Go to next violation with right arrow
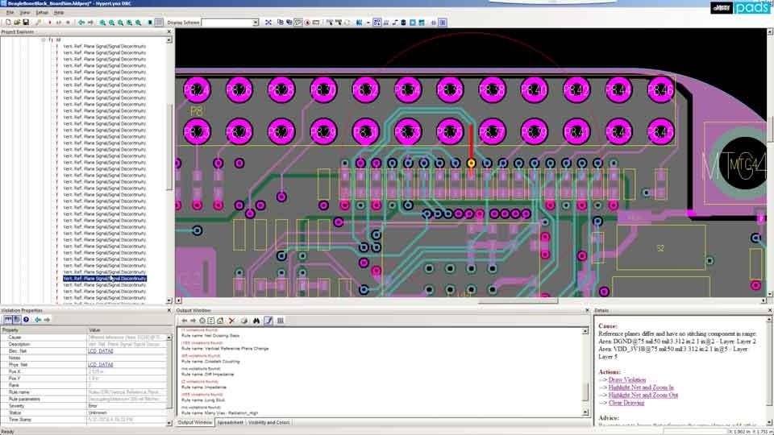The image size is (774, 435). (x=47, y=320)
